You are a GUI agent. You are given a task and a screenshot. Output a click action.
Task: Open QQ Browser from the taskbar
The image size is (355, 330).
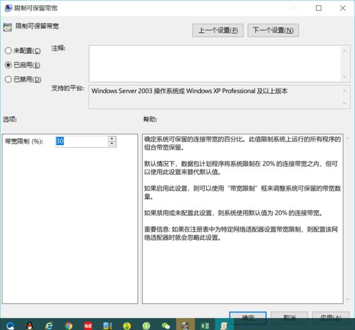10,325
